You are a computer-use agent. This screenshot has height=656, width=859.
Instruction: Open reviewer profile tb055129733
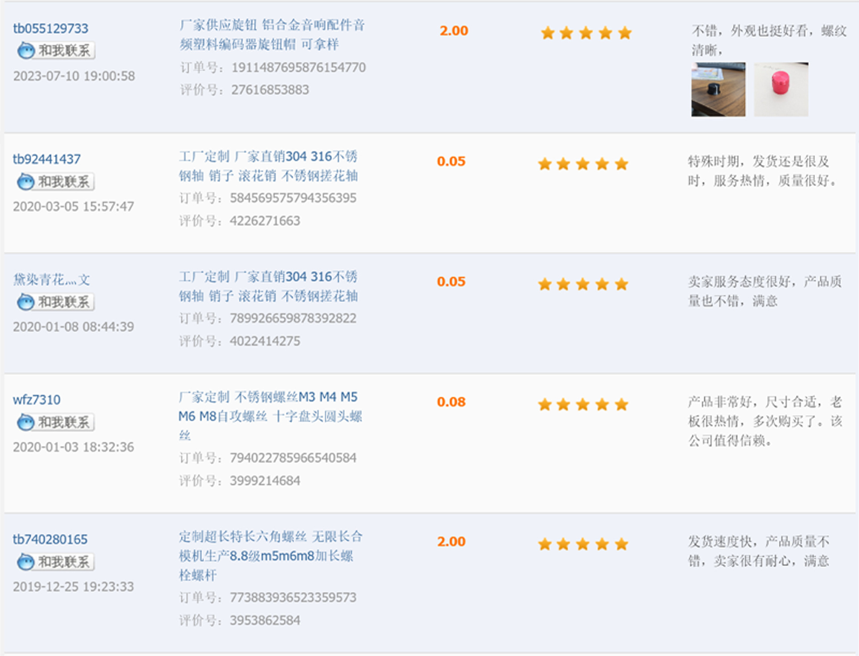click(51, 29)
